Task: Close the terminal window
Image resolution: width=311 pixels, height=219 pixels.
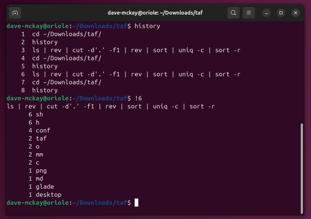Action: click(x=296, y=13)
